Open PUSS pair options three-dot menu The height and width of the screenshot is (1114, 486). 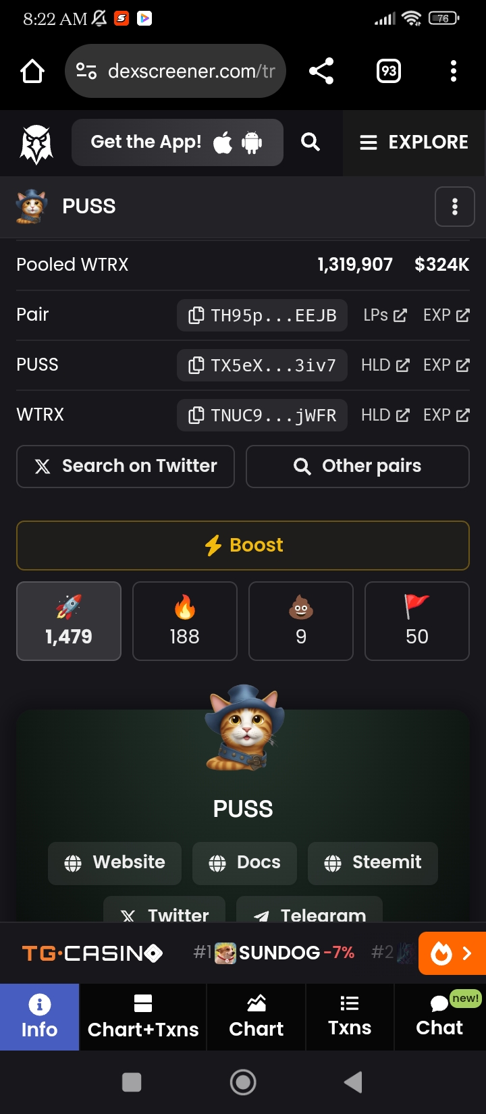coord(455,207)
